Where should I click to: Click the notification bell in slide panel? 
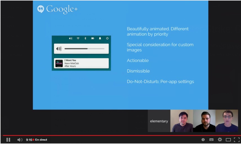[100, 38]
